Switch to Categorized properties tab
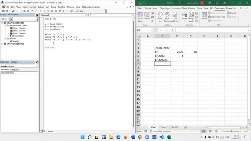251x141 pixels. [15, 70]
